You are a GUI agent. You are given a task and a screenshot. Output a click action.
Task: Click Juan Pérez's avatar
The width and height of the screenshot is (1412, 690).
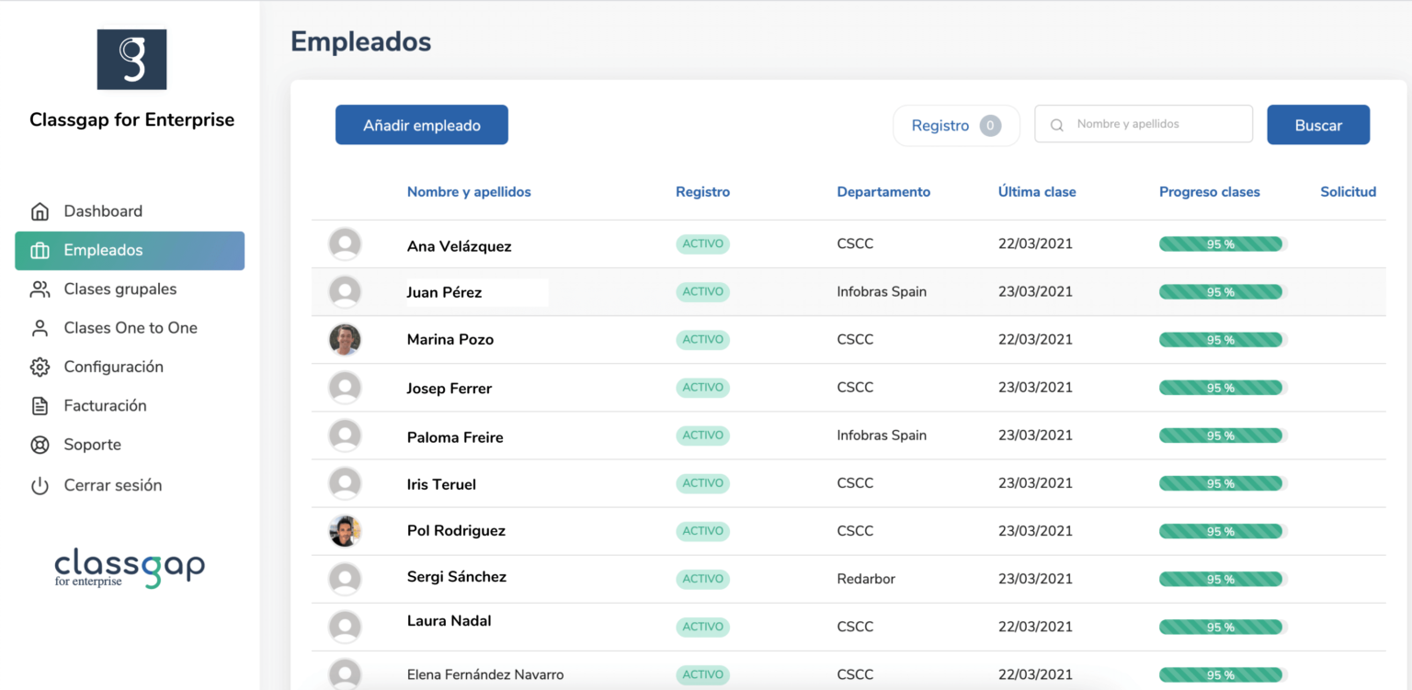pos(345,292)
